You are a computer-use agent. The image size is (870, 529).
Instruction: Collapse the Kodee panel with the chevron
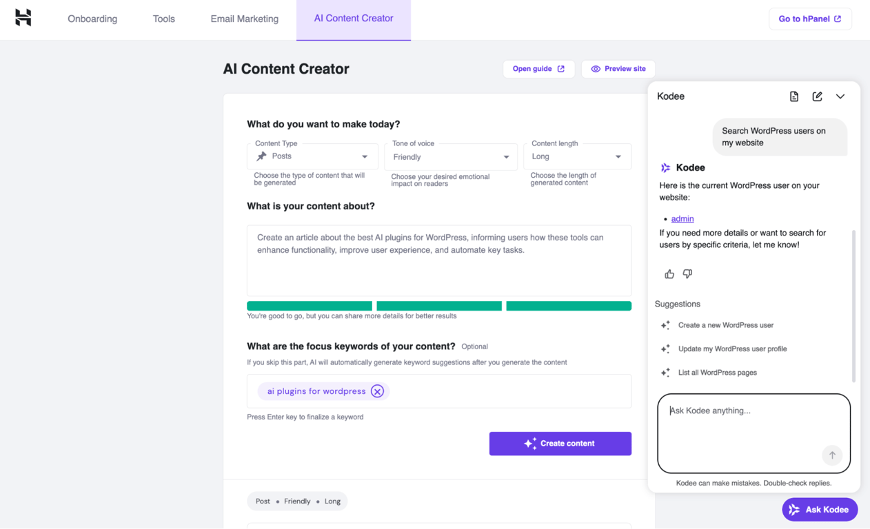(840, 96)
